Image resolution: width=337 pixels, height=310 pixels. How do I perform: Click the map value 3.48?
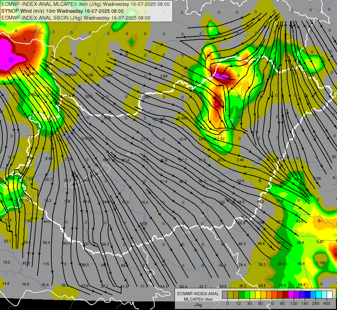pyautogui.click(x=240, y=159)
